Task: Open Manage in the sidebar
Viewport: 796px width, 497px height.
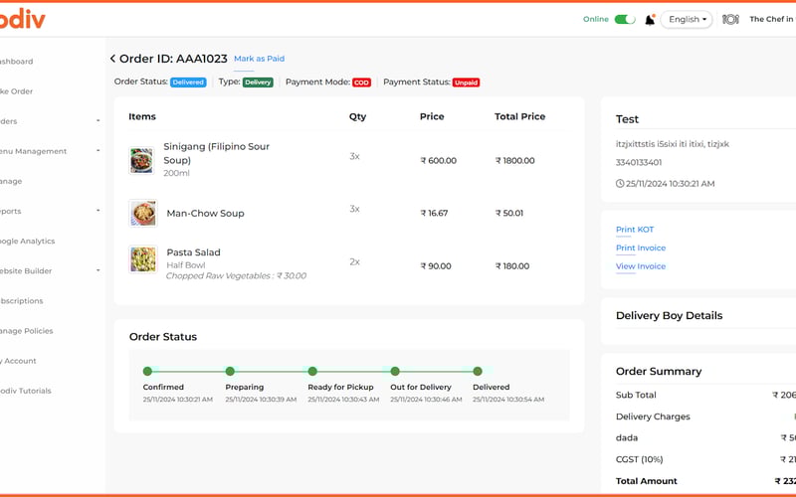Action: (11, 181)
